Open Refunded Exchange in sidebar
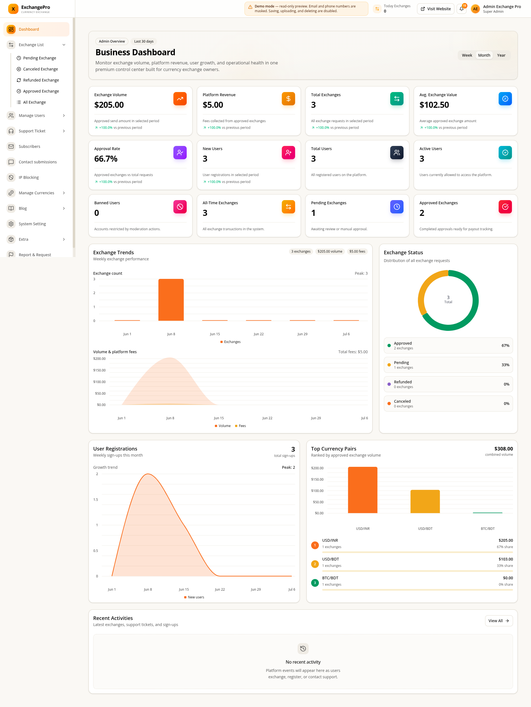The width and height of the screenshot is (531, 707). pyautogui.click(x=41, y=80)
